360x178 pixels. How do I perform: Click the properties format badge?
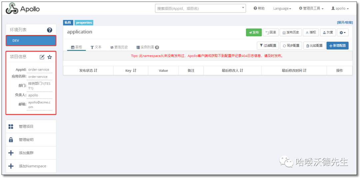pyautogui.click(x=84, y=22)
